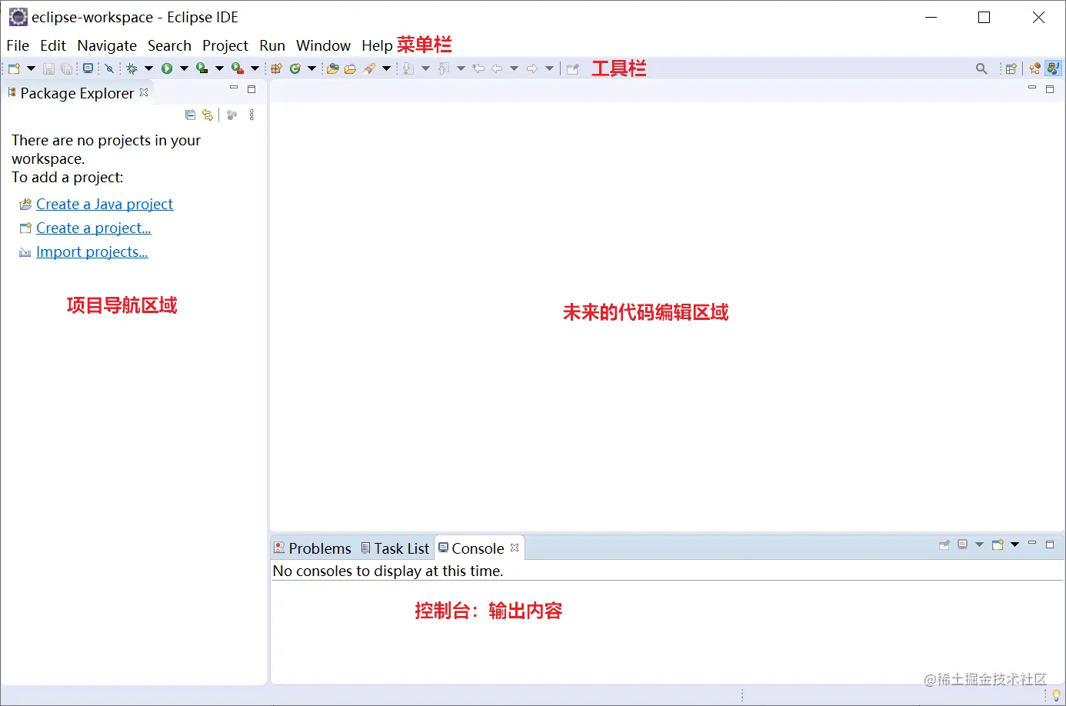Open the New wizard dropdown arrow
The height and width of the screenshot is (706, 1066).
(x=32, y=68)
